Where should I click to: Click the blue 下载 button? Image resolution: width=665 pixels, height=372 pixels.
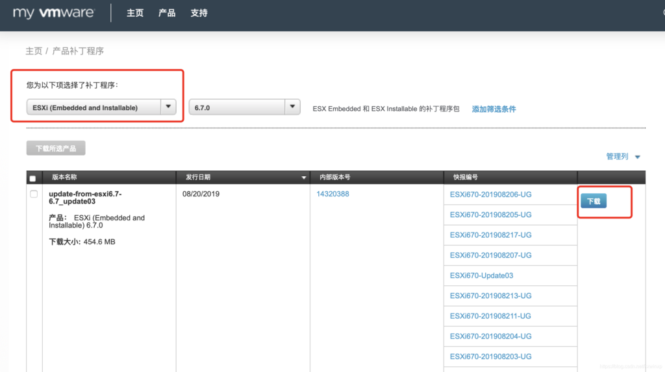pyautogui.click(x=593, y=202)
